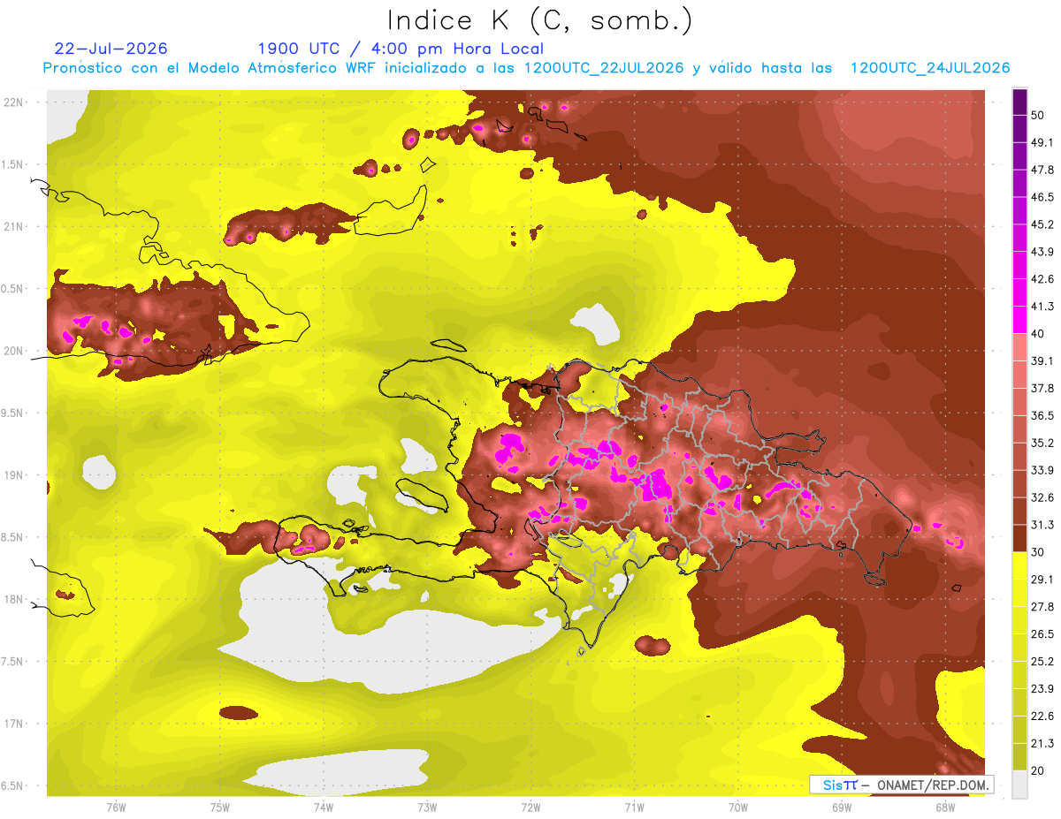Viewport: 1061px width, 819px height.
Task: Click the legend value 27.8
Action: pos(1042,607)
